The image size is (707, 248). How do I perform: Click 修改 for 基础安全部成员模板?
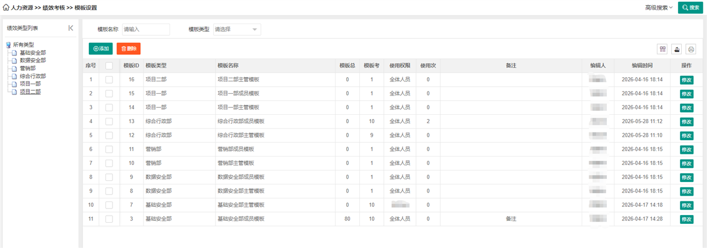click(x=686, y=219)
